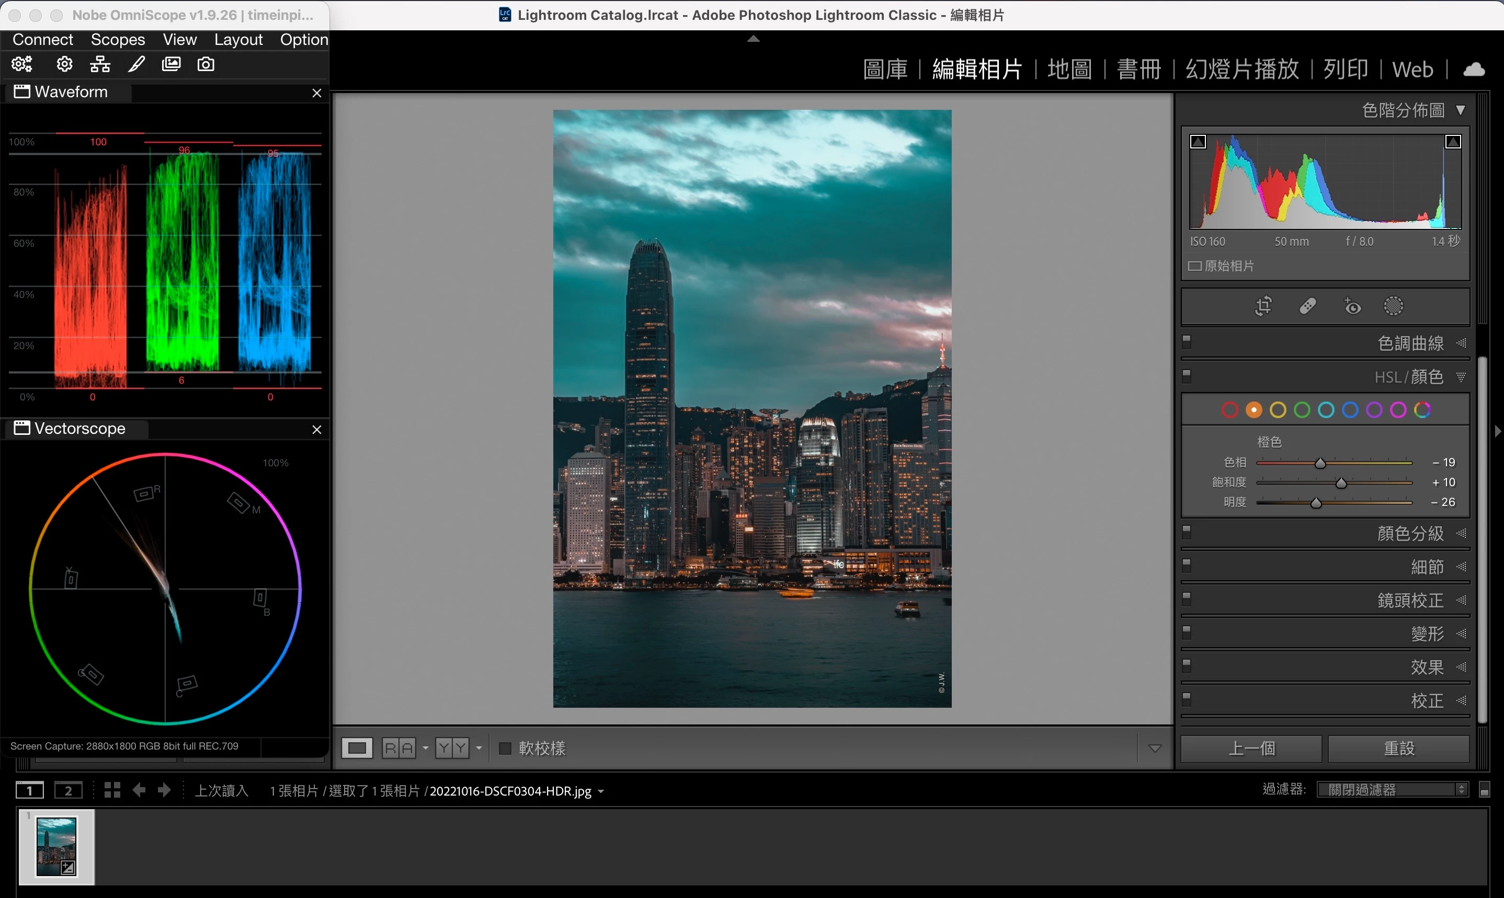Screen dimensions: 1504x898
Task: Expand the 色調曲線 panel
Action: pyautogui.click(x=1410, y=343)
